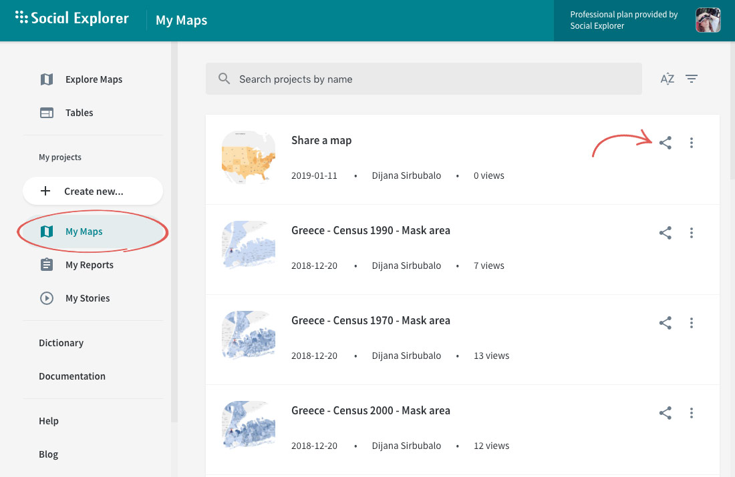Click the Social Explorer logo
This screenshot has width=735, height=477.
click(x=71, y=18)
